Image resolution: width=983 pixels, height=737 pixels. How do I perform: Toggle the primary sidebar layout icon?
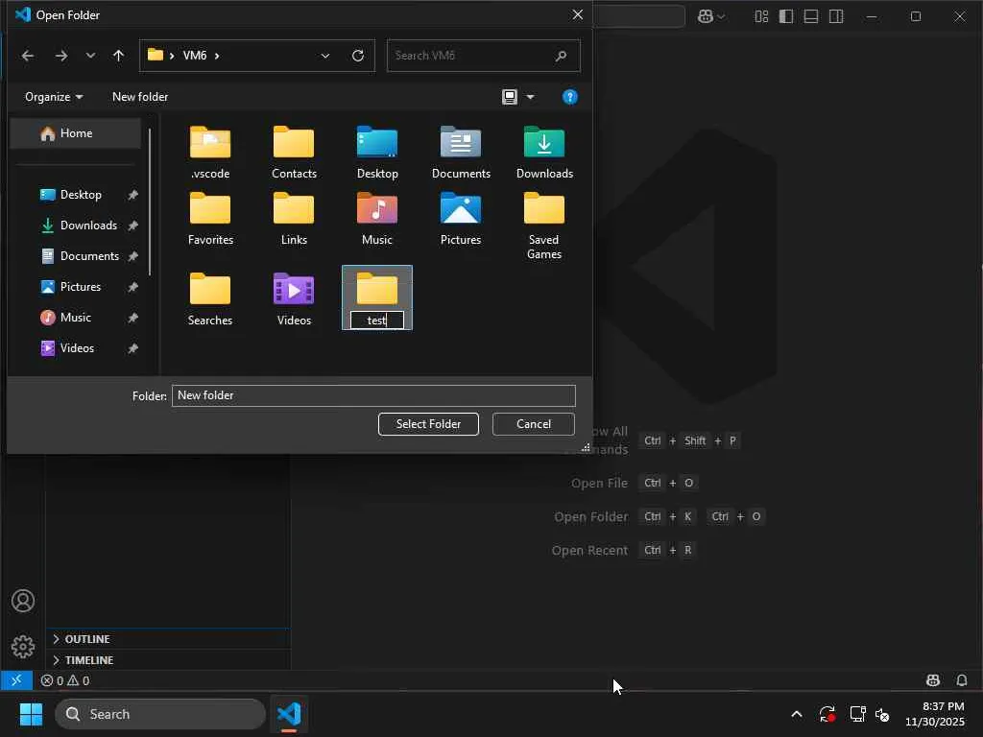click(x=786, y=16)
